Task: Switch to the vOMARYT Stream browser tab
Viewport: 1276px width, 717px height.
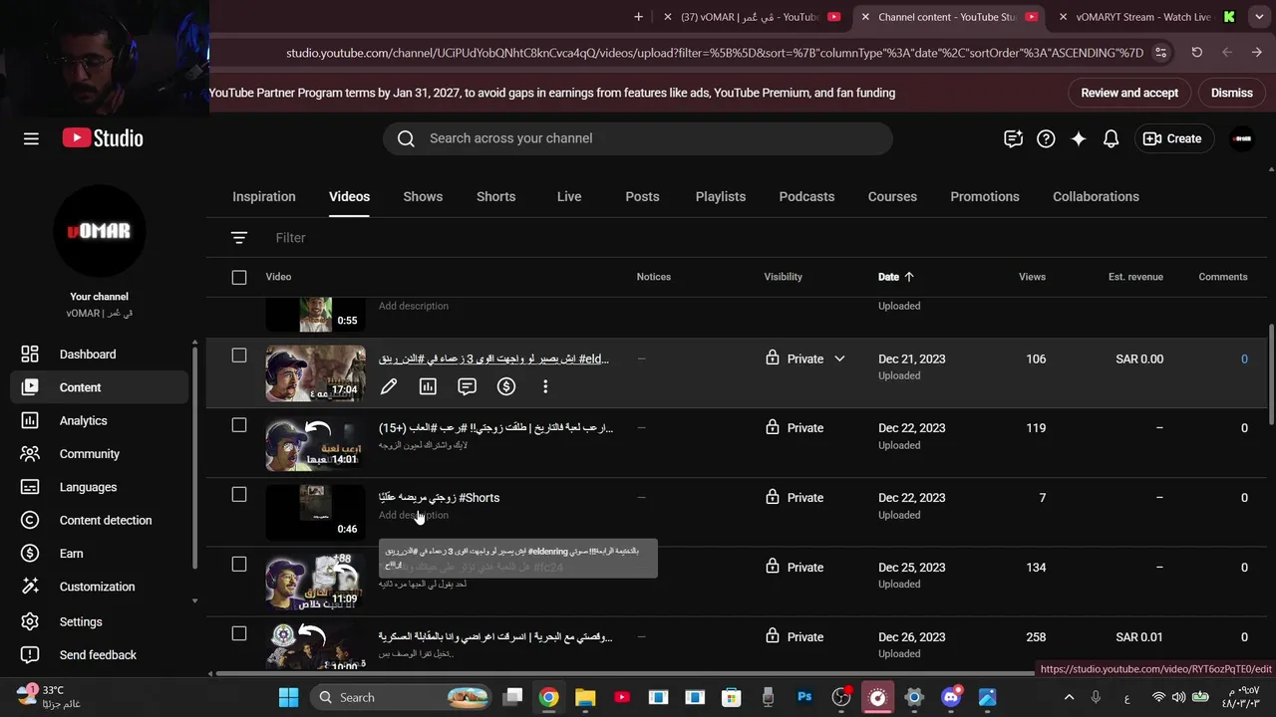Action: click(x=1142, y=17)
